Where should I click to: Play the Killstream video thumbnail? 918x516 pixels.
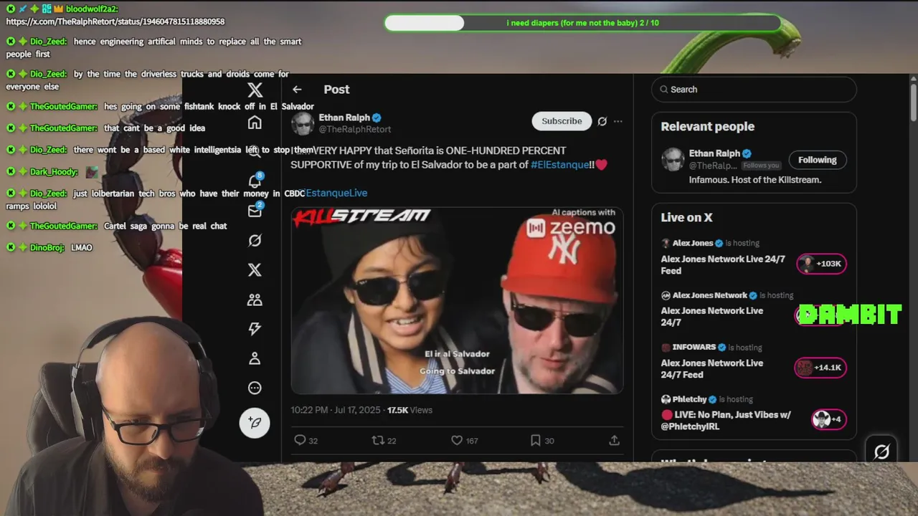pos(457,300)
